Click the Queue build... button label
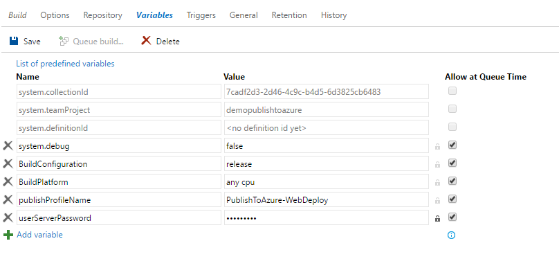 tap(98, 42)
